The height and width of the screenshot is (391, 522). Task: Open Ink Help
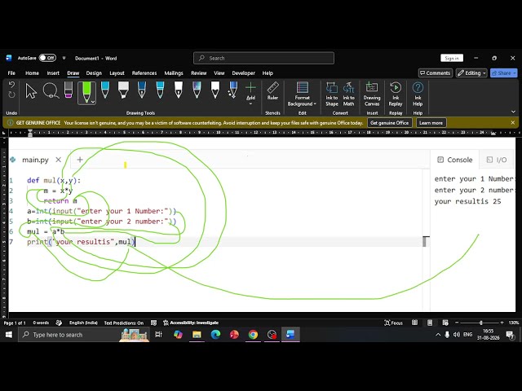(418, 94)
